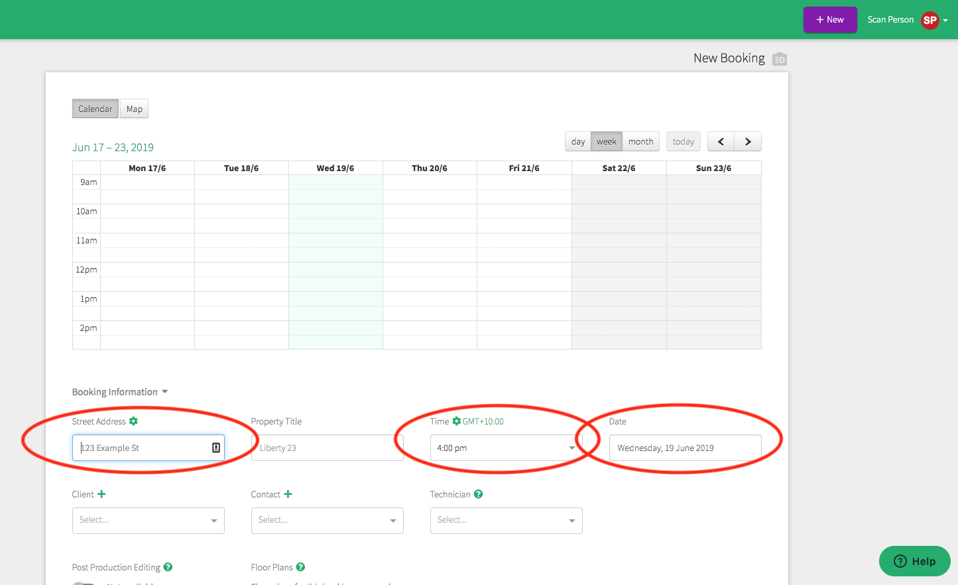958x585 pixels.
Task: Open the Contact select dropdown
Action: coord(327,521)
